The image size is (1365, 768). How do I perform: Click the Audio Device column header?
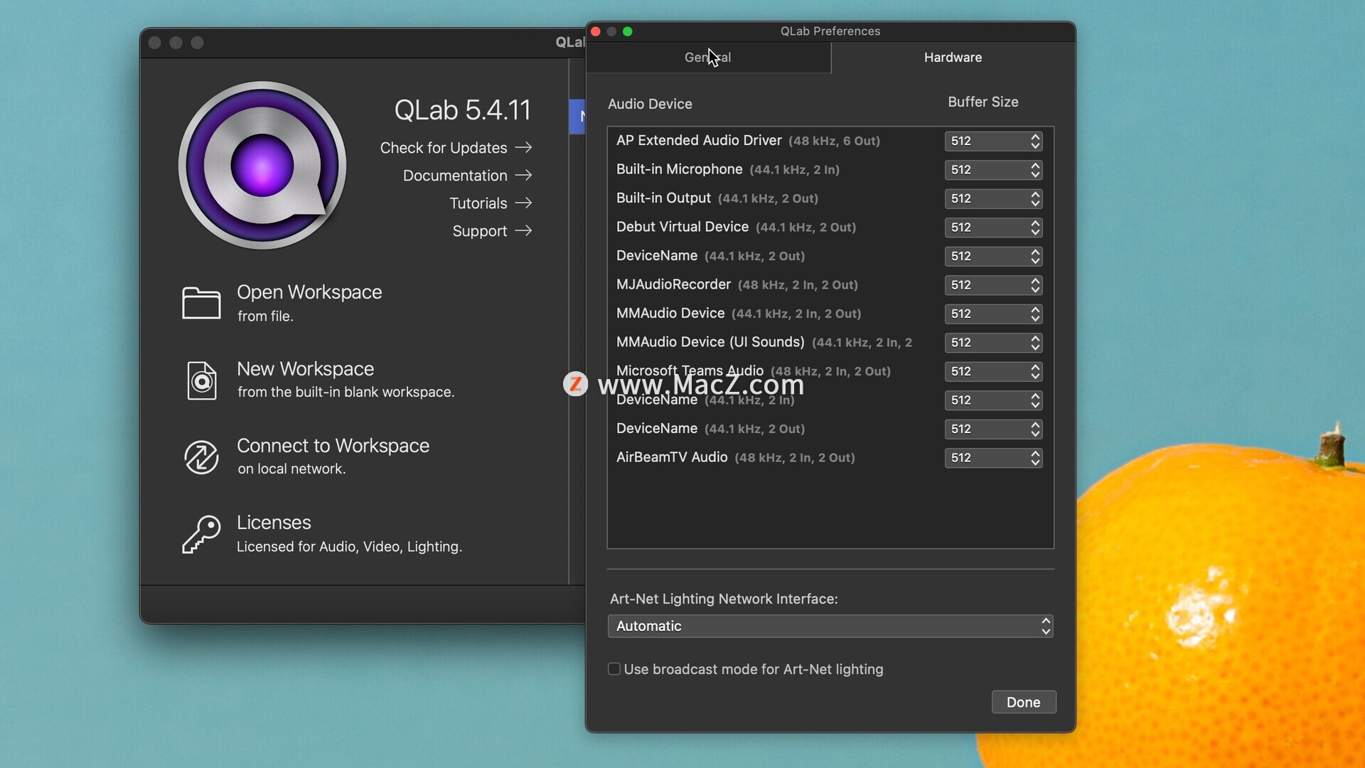[650, 104]
